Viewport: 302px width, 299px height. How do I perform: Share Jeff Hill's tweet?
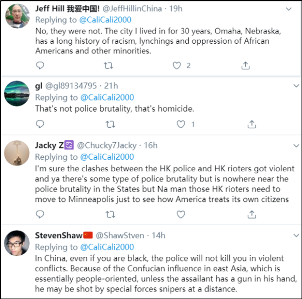pyautogui.click(x=246, y=65)
